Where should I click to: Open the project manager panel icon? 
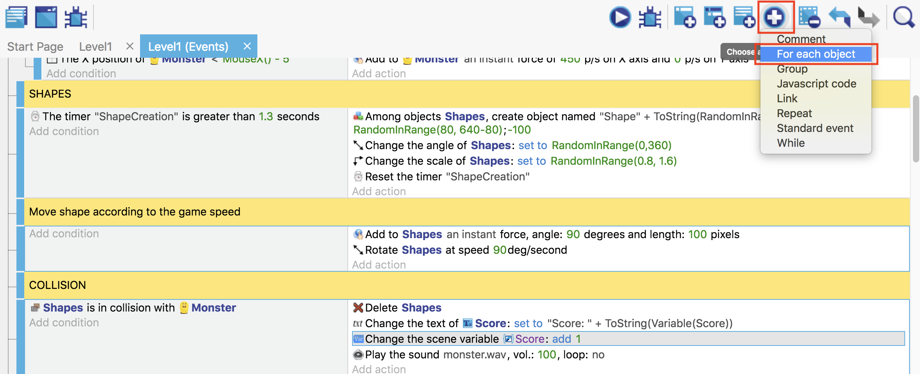tap(16, 17)
